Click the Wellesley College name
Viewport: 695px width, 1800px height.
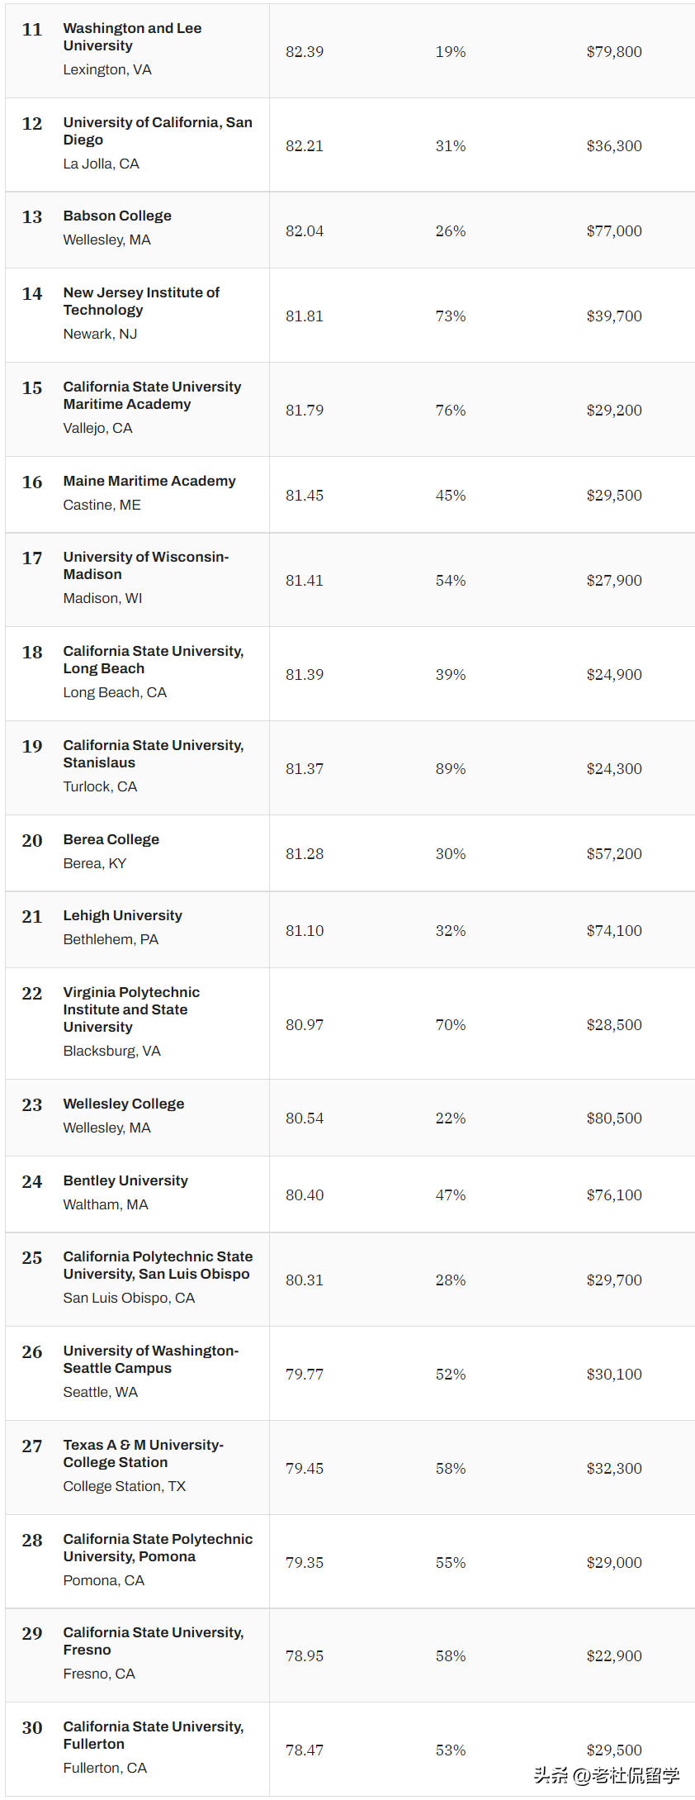(x=124, y=1104)
